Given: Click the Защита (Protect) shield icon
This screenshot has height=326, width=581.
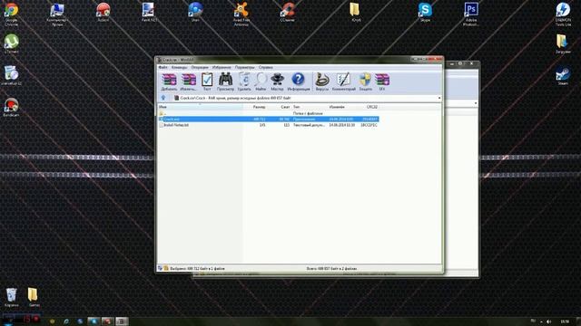Looking at the screenshot, I should [365, 81].
